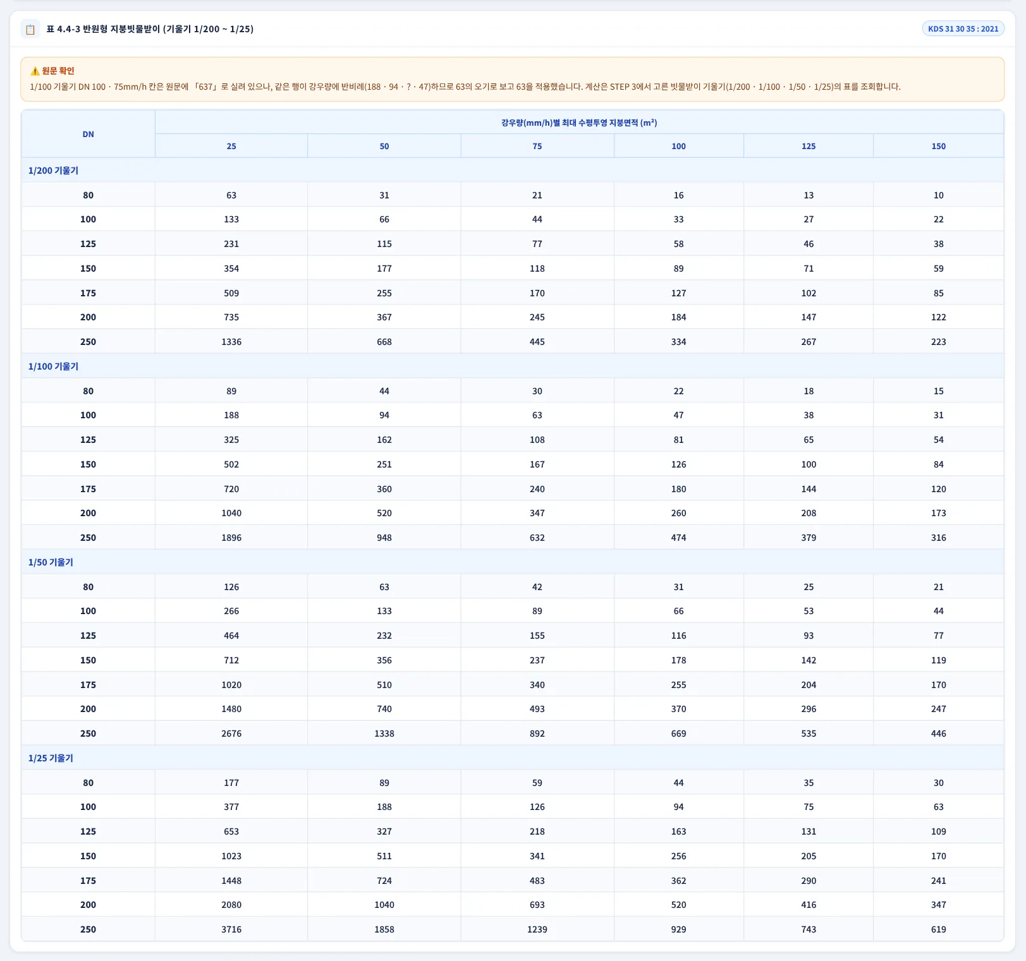Click the cell with value 2080
1026x961 pixels.
click(231, 905)
